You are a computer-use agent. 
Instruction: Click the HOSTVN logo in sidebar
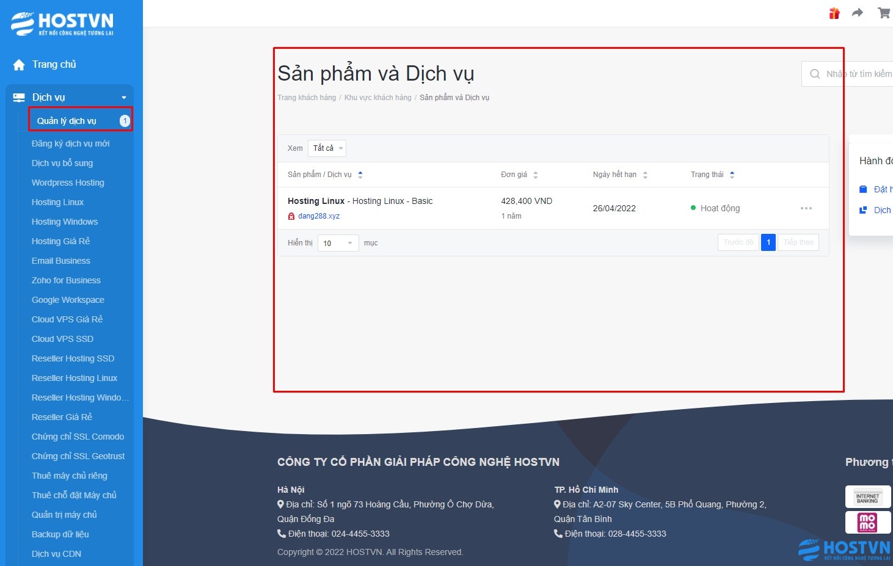[62, 24]
